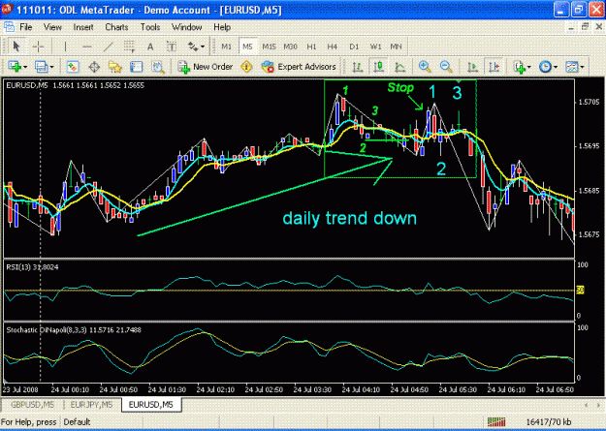606x431 pixels.
Task: Select the text 'A' drawing tool
Action: 150,46
